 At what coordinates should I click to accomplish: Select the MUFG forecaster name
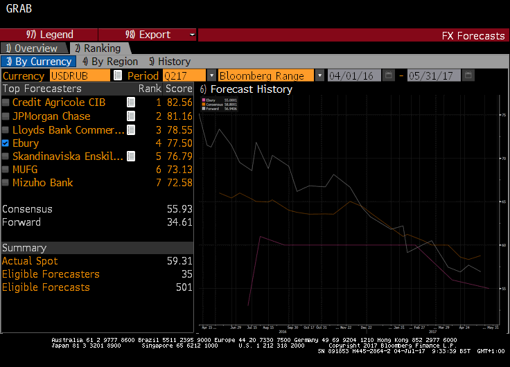[x=25, y=170]
